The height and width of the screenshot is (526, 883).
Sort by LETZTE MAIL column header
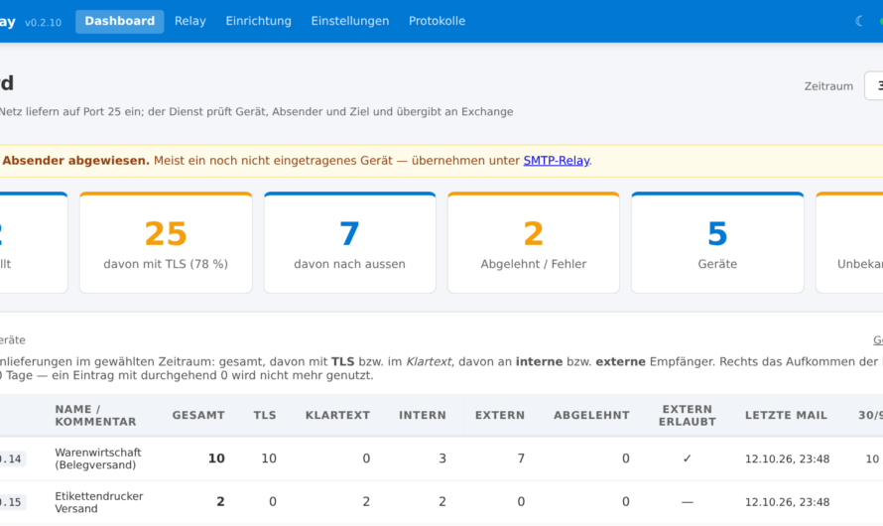click(x=786, y=415)
